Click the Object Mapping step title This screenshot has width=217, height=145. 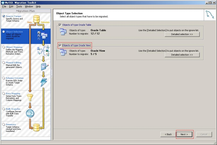pyautogui.click(x=14, y=47)
